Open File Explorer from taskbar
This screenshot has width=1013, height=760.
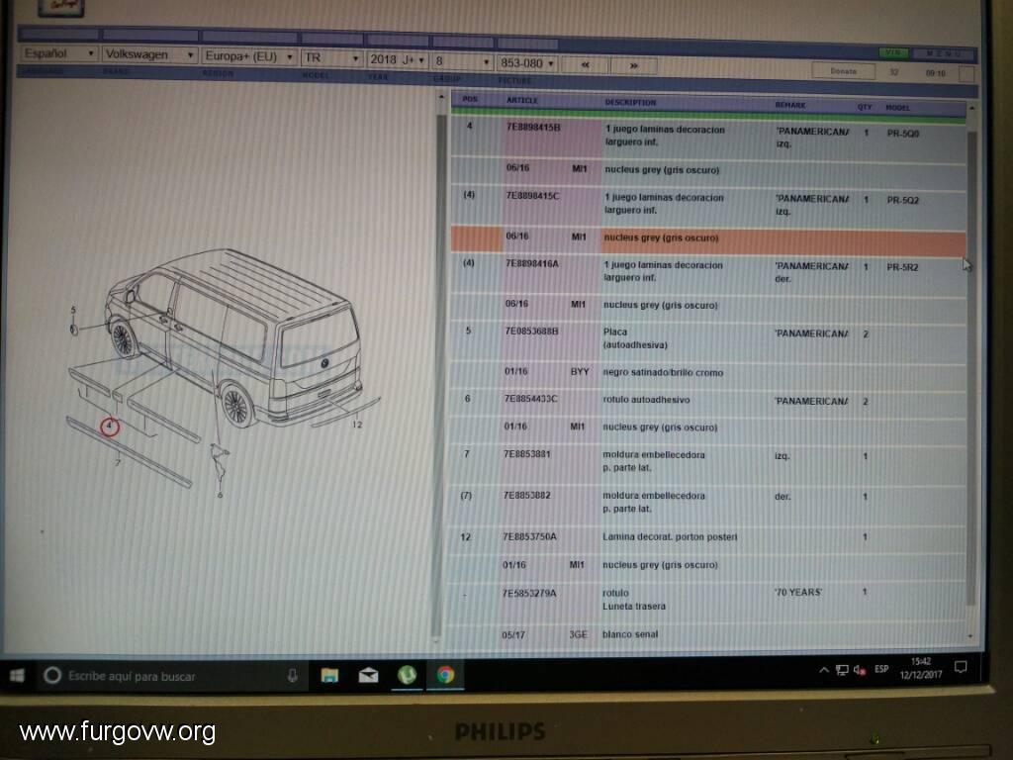pos(329,676)
